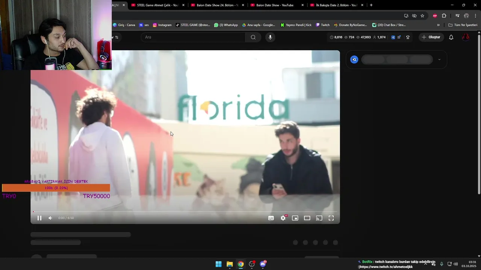Click the magnifier search button

(253, 37)
